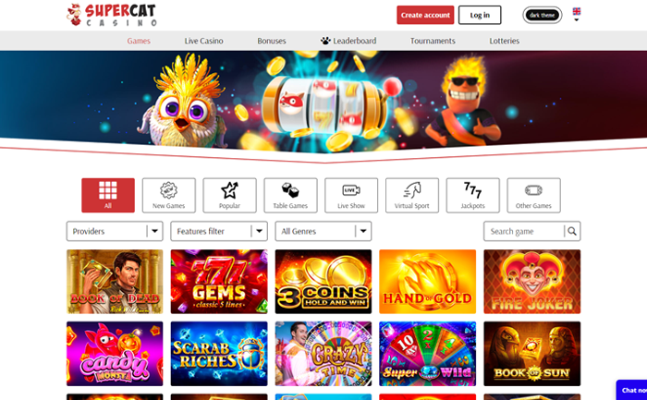This screenshot has width=647, height=400.
Task: Select the Jackpots 777 category
Action: pyautogui.click(x=473, y=195)
